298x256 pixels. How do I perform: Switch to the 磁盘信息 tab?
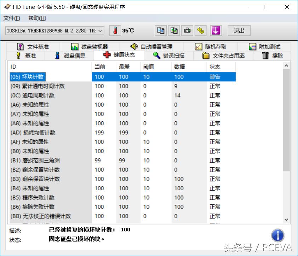(71, 55)
